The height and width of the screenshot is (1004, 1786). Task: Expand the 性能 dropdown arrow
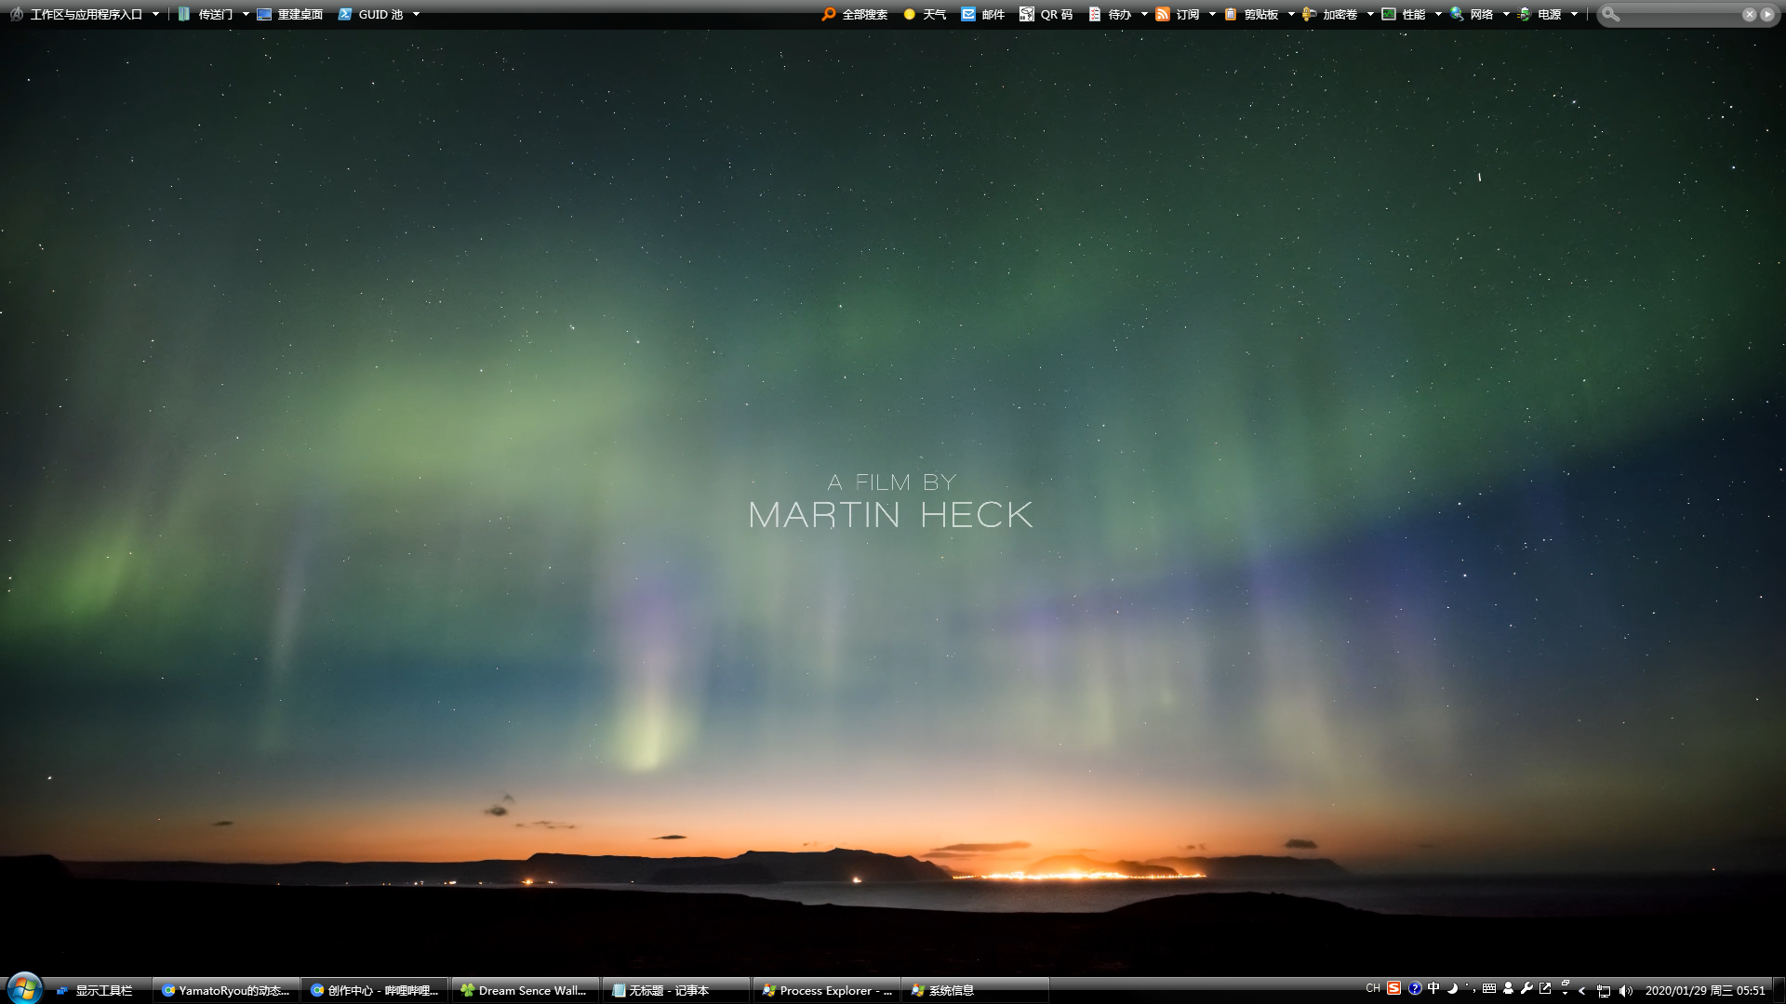tap(1438, 14)
